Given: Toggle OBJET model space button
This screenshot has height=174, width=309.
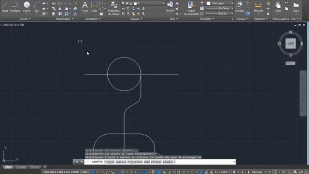Looking at the screenshot, I should click(85, 172).
